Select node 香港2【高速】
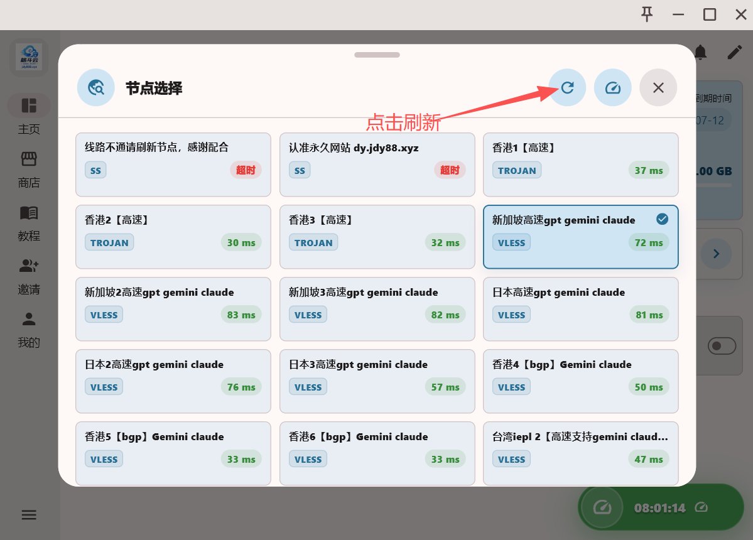 tap(173, 237)
